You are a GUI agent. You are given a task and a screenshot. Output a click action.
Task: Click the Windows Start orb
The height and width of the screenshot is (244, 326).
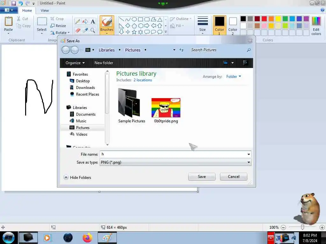click(x=9, y=238)
